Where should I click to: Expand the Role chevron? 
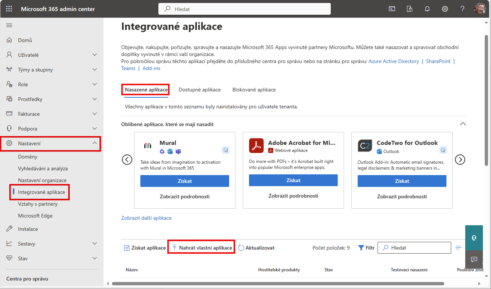point(95,84)
